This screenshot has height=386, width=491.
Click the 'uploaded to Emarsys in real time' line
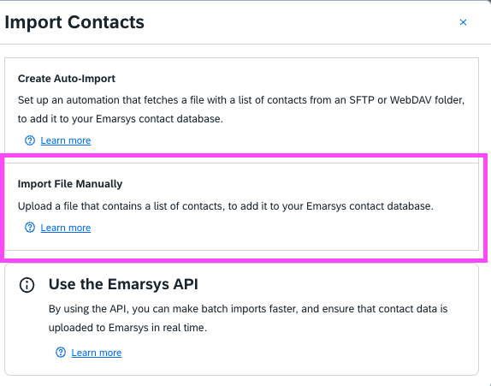click(127, 328)
